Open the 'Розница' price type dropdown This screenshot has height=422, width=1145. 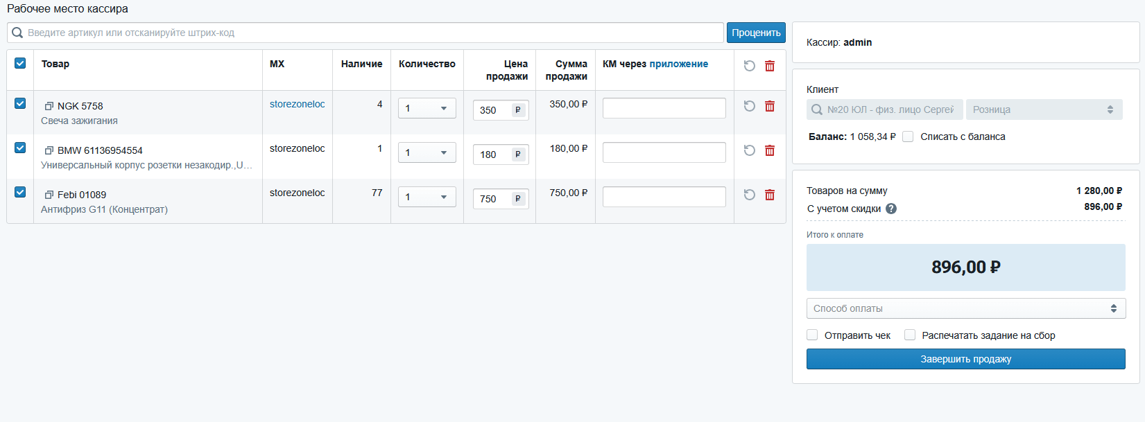pyautogui.click(x=1044, y=109)
